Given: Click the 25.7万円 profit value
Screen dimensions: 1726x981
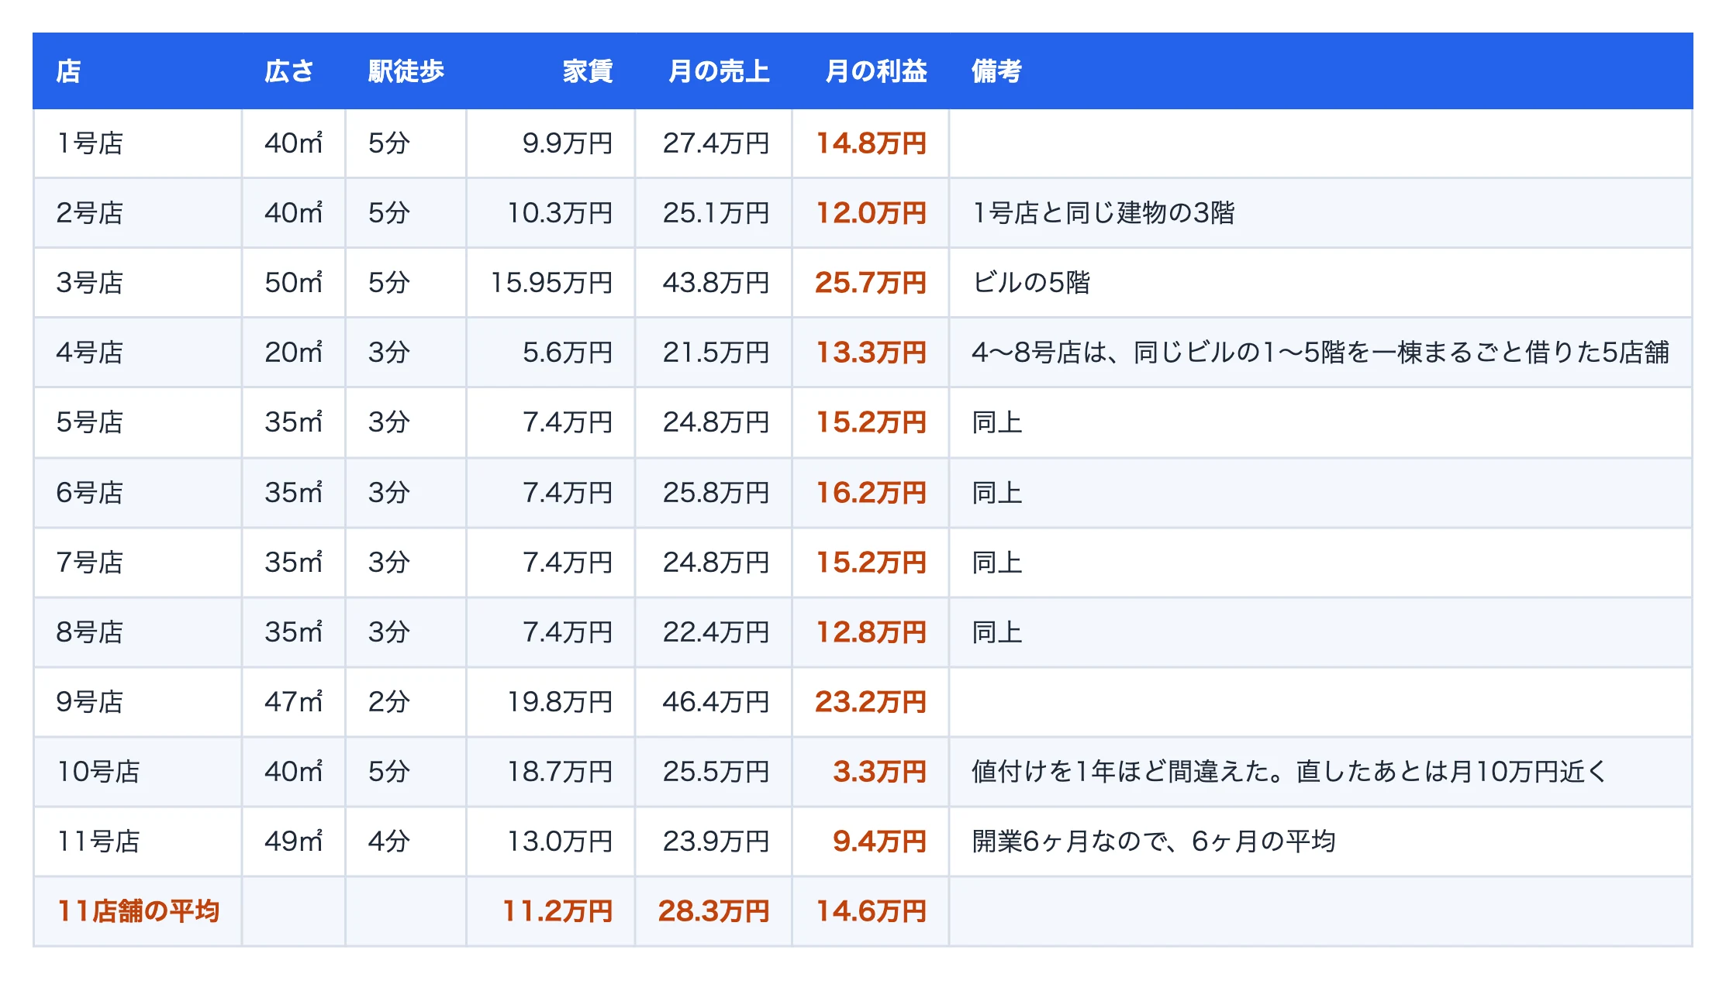Looking at the screenshot, I should click(871, 283).
